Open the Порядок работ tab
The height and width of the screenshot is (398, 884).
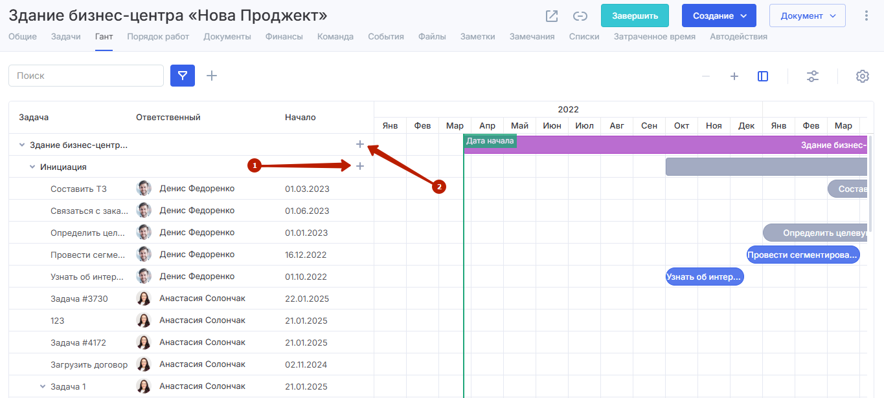pos(158,37)
